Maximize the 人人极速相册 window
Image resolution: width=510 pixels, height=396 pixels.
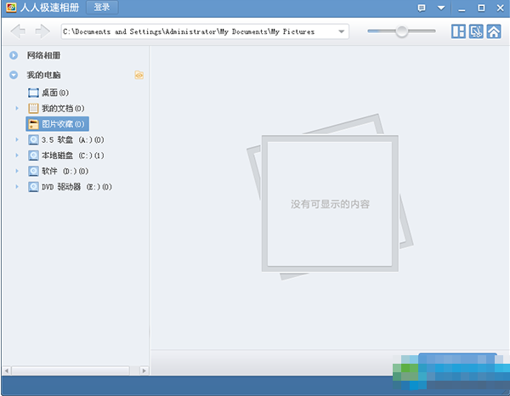pyautogui.click(x=481, y=8)
